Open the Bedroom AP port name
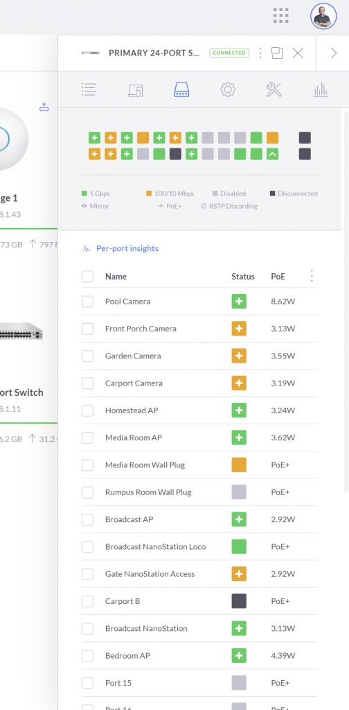The height and width of the screenshot is (710, 349). click(x=127, y=656)
